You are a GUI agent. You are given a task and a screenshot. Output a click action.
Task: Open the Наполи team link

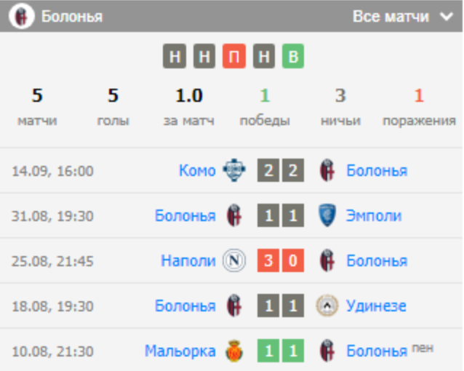(188, 260)
